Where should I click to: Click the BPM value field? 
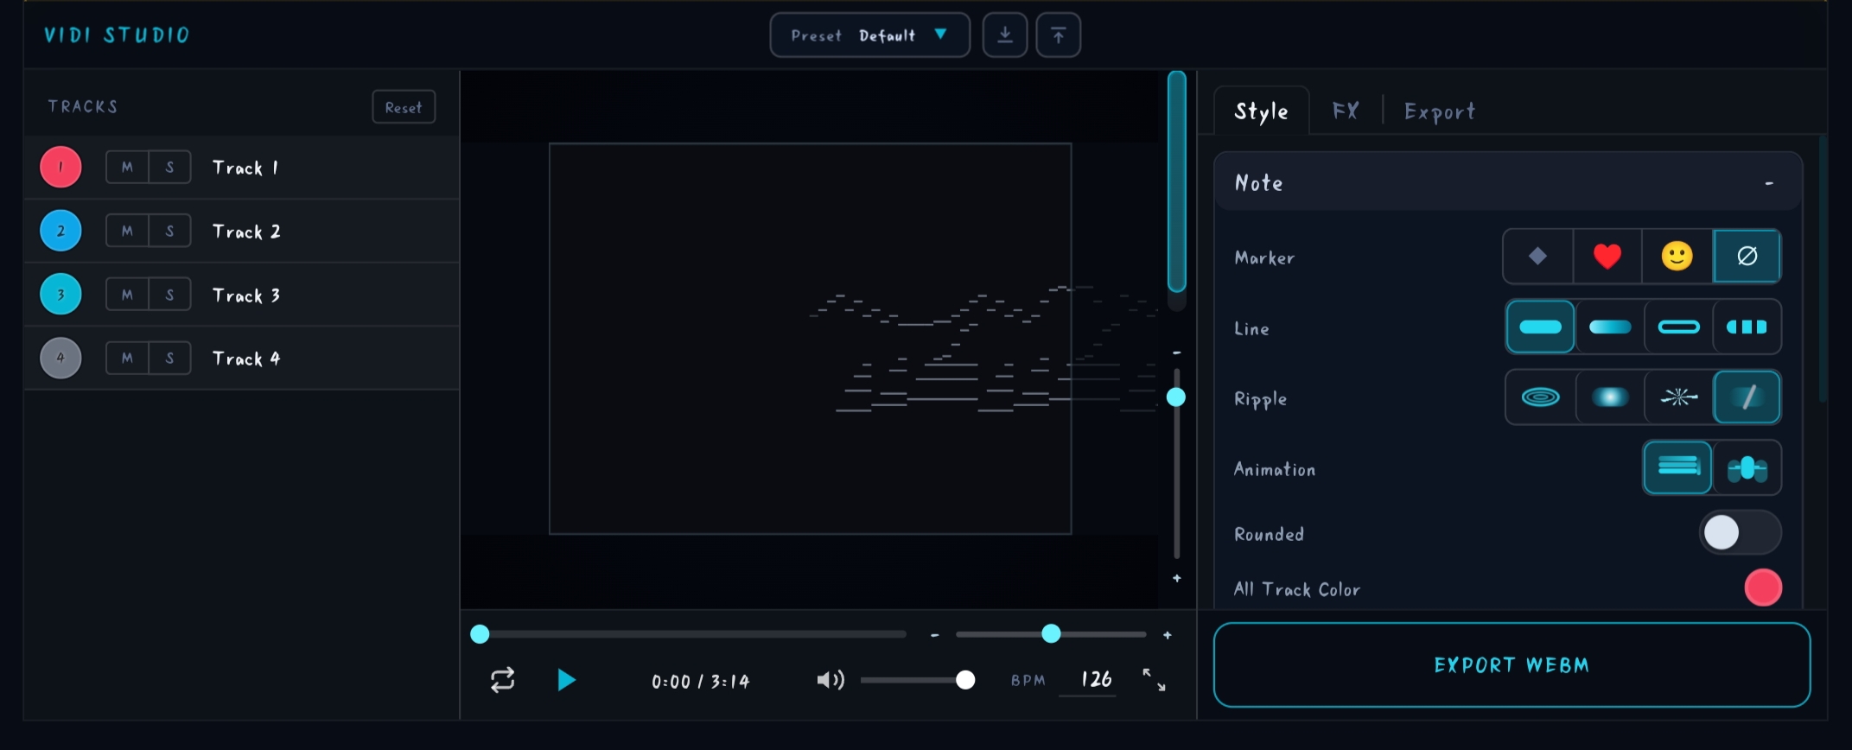pyautogui.click(x=1095, y=680)
